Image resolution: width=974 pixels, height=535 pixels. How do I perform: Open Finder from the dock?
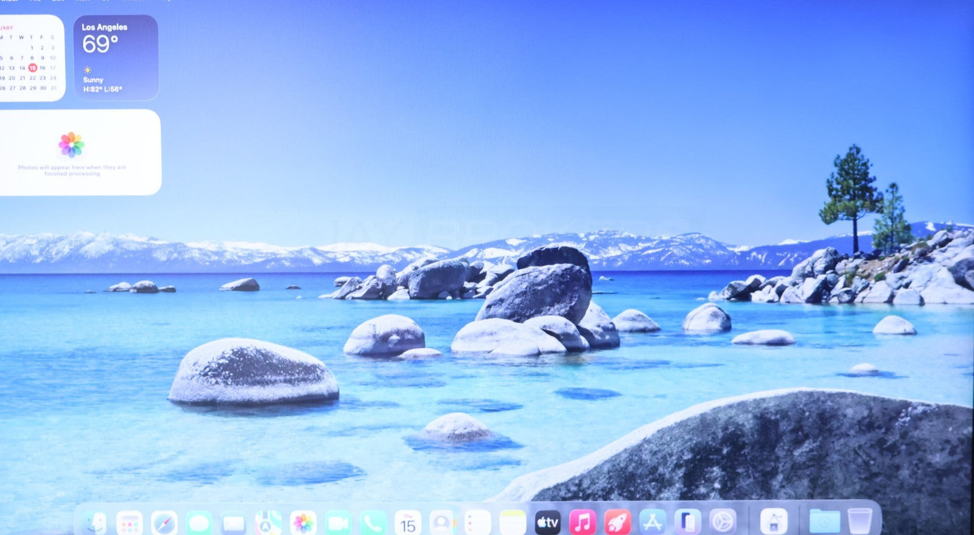point(94,523)
